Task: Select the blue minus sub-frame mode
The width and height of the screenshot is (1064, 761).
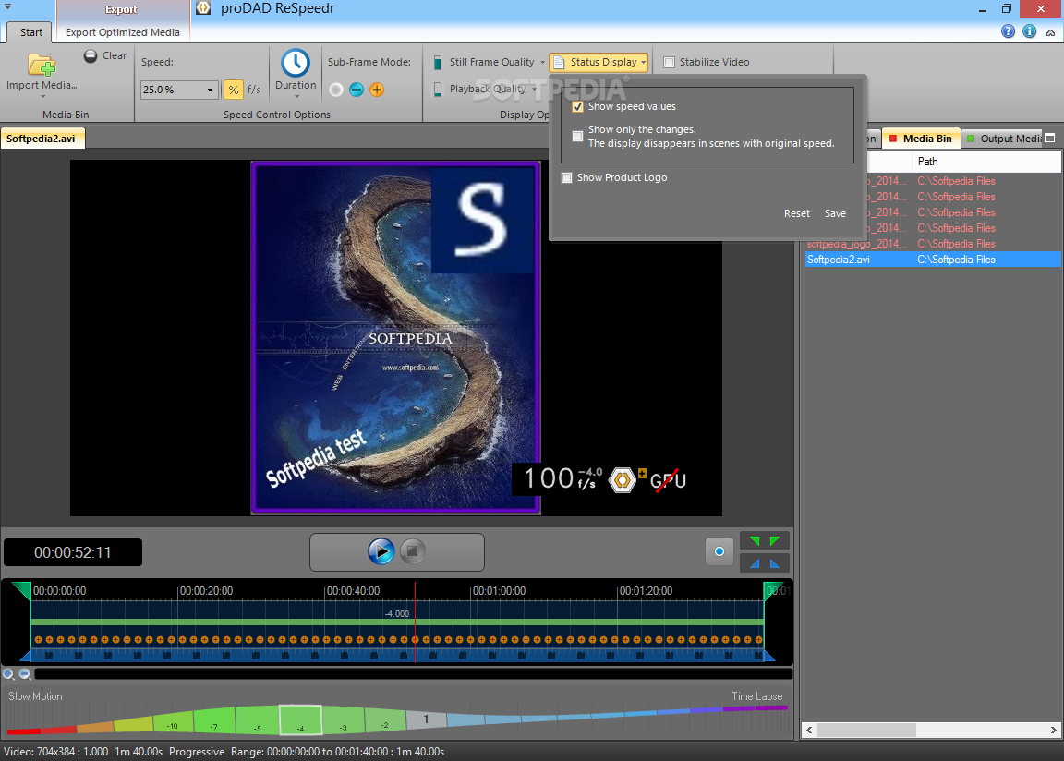Action: pyautogui.click(x=357, y=90)
